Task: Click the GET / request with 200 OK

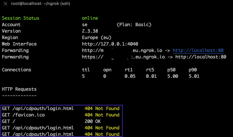Action: point(51,121)
